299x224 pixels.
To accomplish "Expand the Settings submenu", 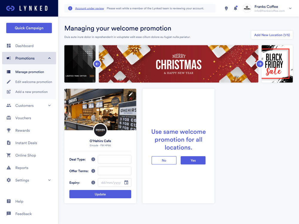I will pos(49,180).
